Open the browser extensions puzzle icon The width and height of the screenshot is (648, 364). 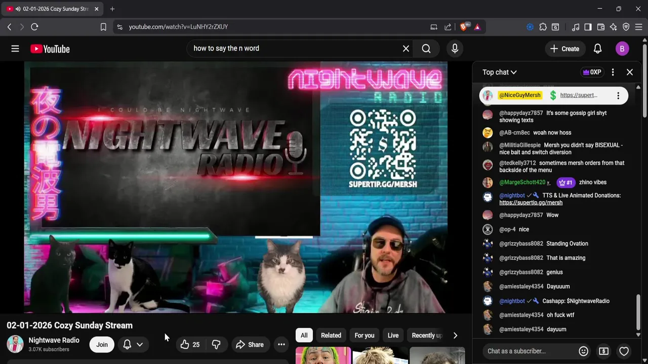543,27
